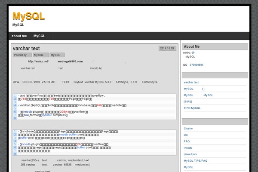The width and height of the screenshot is (258, 172).
Task: Click the red '20Byte' text in code block
Action: coord(64,112)
